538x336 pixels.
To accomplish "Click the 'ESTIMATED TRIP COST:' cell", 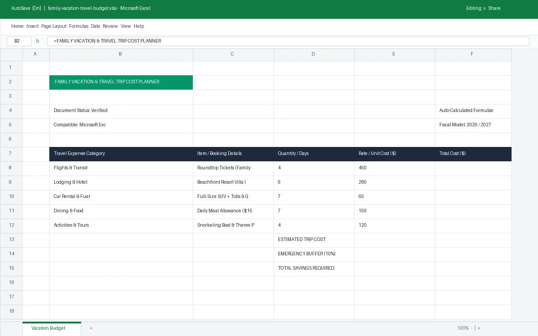I will [x=314, y=240].
